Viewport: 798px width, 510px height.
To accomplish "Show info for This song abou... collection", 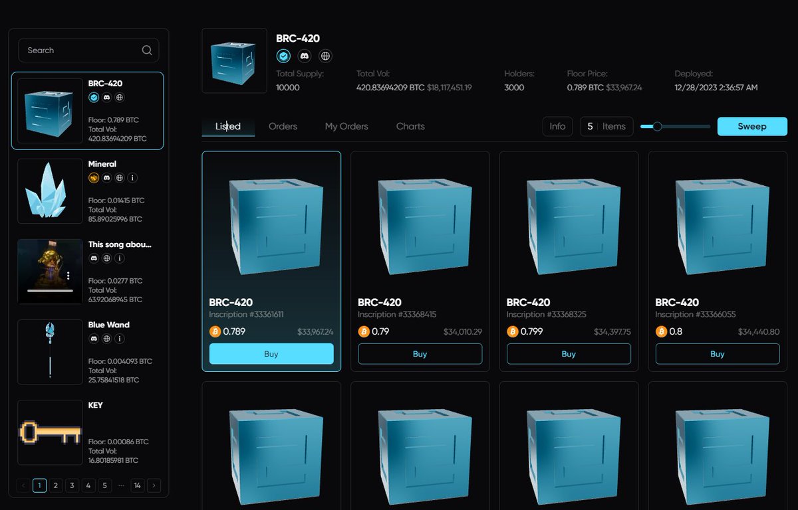I will pos(119,258).
